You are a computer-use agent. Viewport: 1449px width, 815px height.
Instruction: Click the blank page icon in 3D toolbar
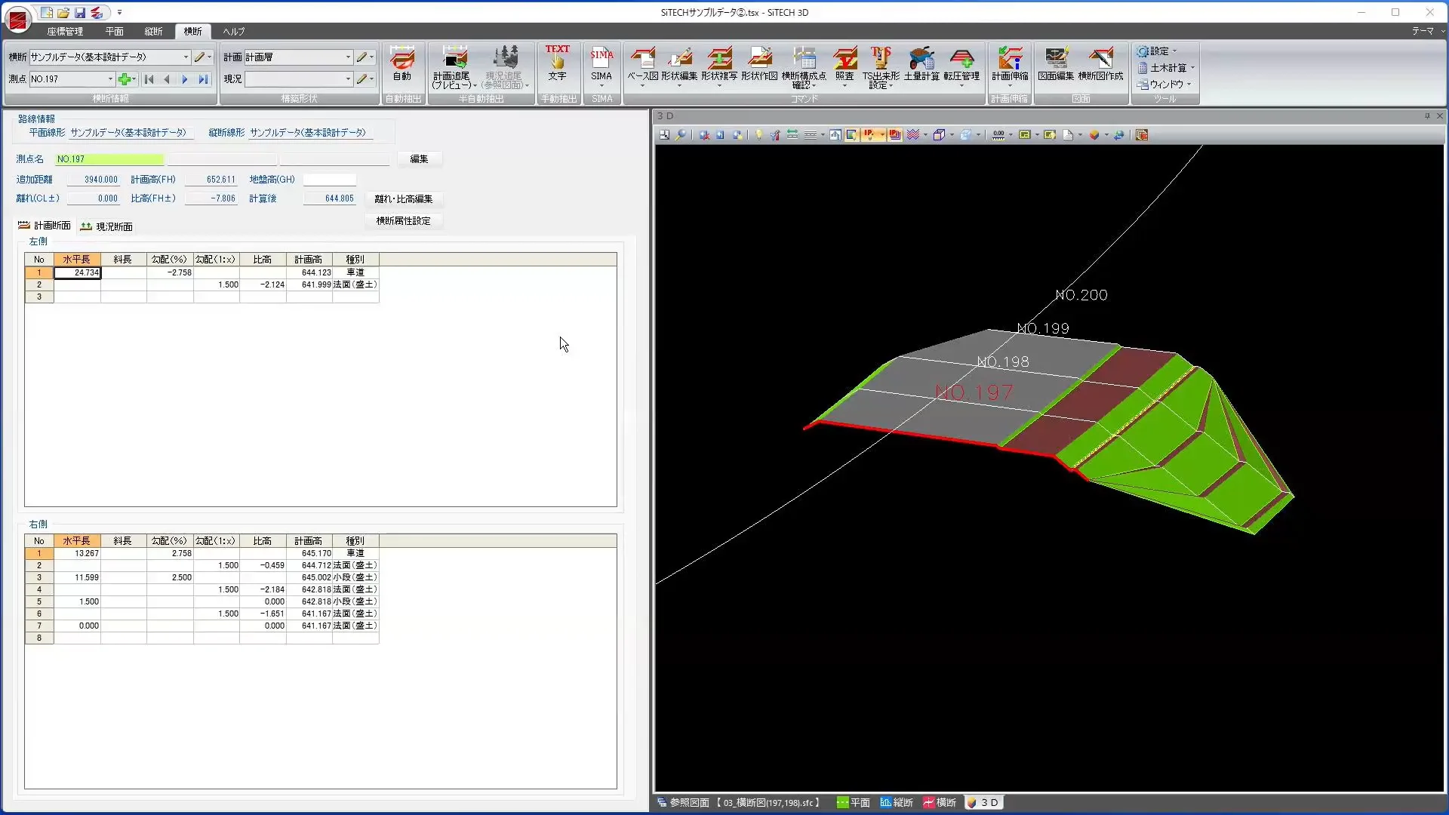[x=1067, y=134]
